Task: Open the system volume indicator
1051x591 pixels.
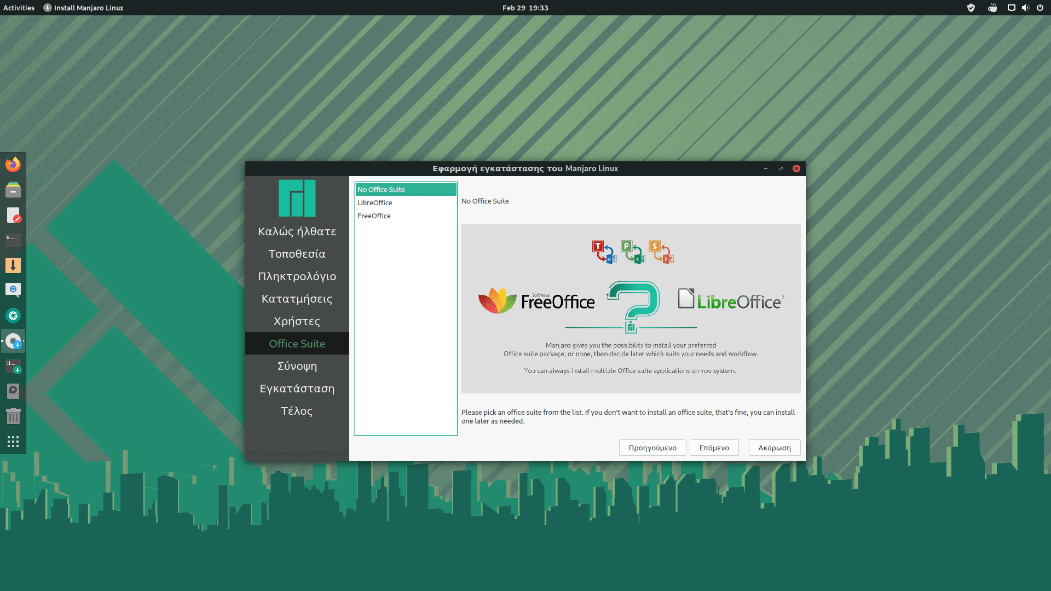Action: (1025, 8)
